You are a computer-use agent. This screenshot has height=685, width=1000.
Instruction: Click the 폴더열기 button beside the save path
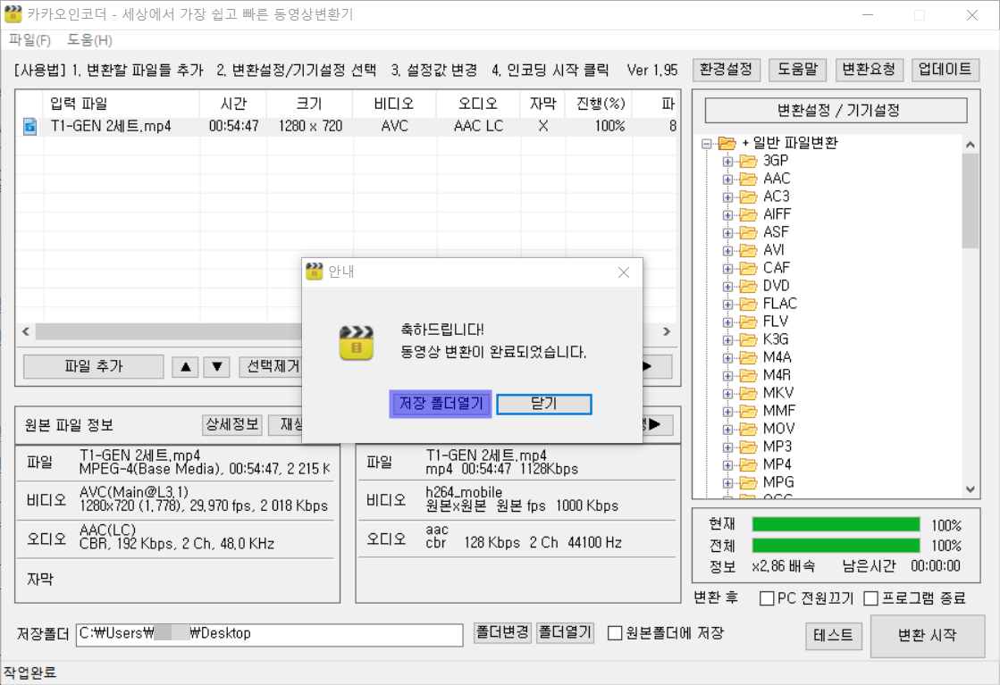566,632
